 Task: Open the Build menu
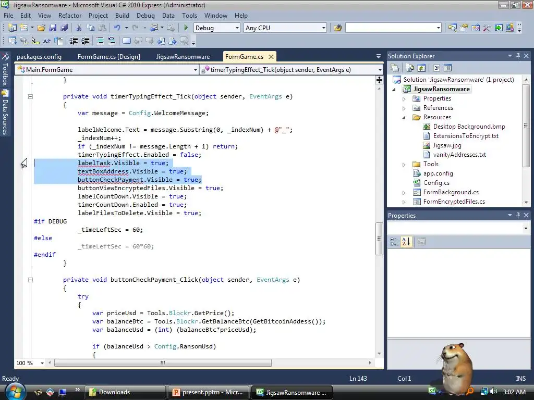coord(122,16)
